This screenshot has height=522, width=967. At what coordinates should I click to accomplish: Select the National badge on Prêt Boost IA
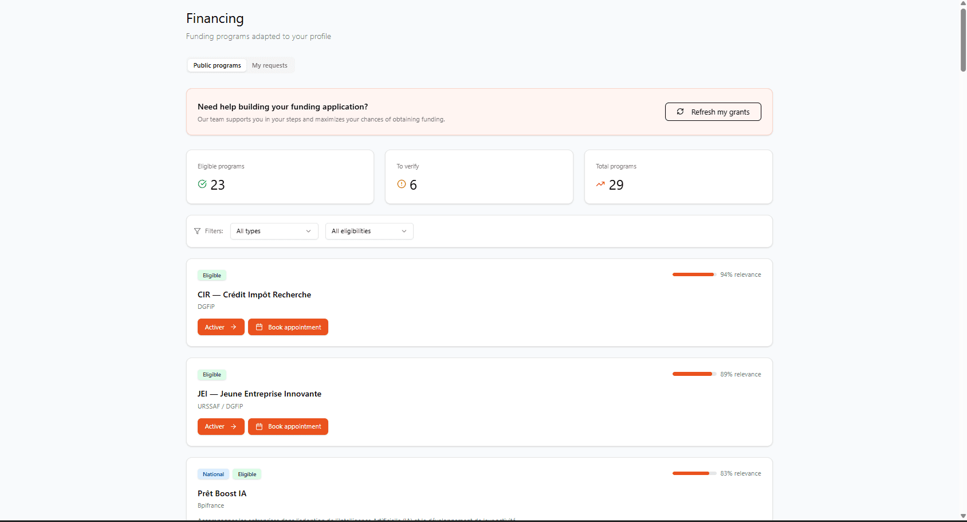(213, 474)
